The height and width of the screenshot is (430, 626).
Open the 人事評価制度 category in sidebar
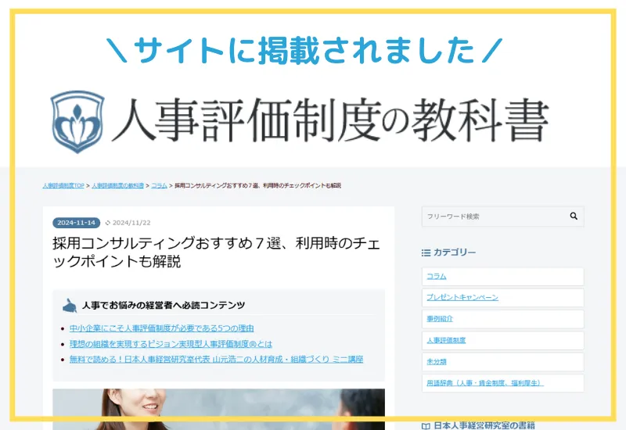click(x=446, y=341)
